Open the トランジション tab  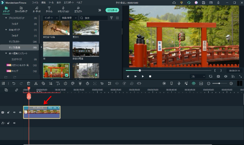(x=63, y=10)
